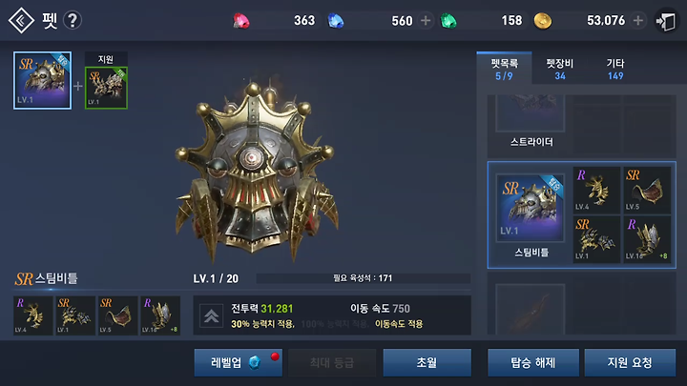Switch to the 기타 tab

point(615,70)
